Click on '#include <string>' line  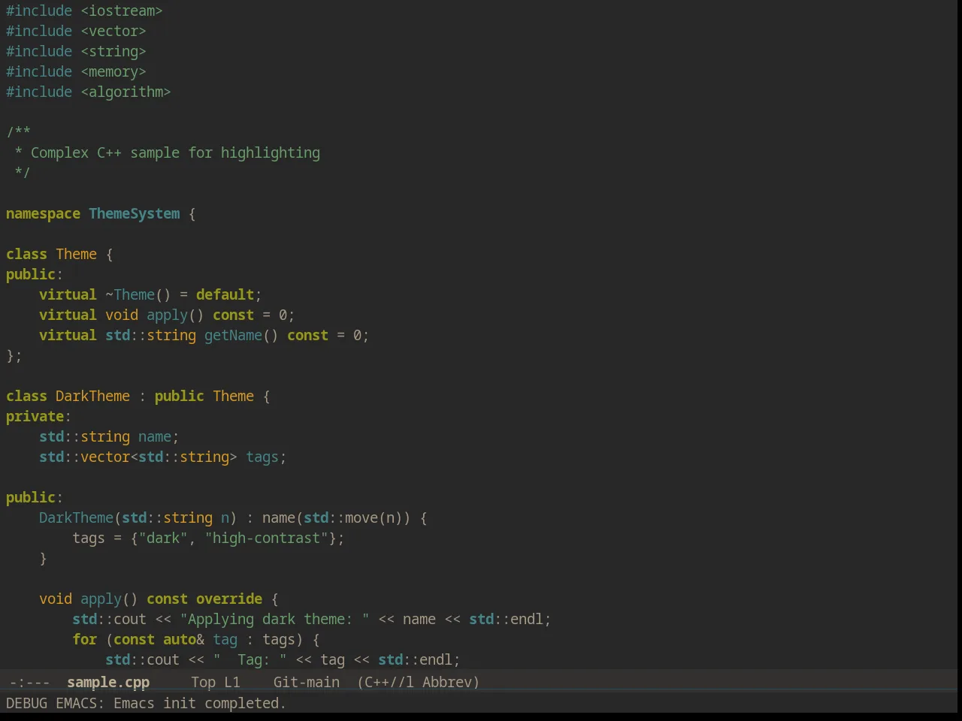76,51
